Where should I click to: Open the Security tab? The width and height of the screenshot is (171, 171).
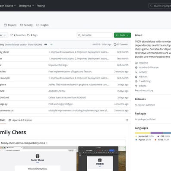(26, 25)
